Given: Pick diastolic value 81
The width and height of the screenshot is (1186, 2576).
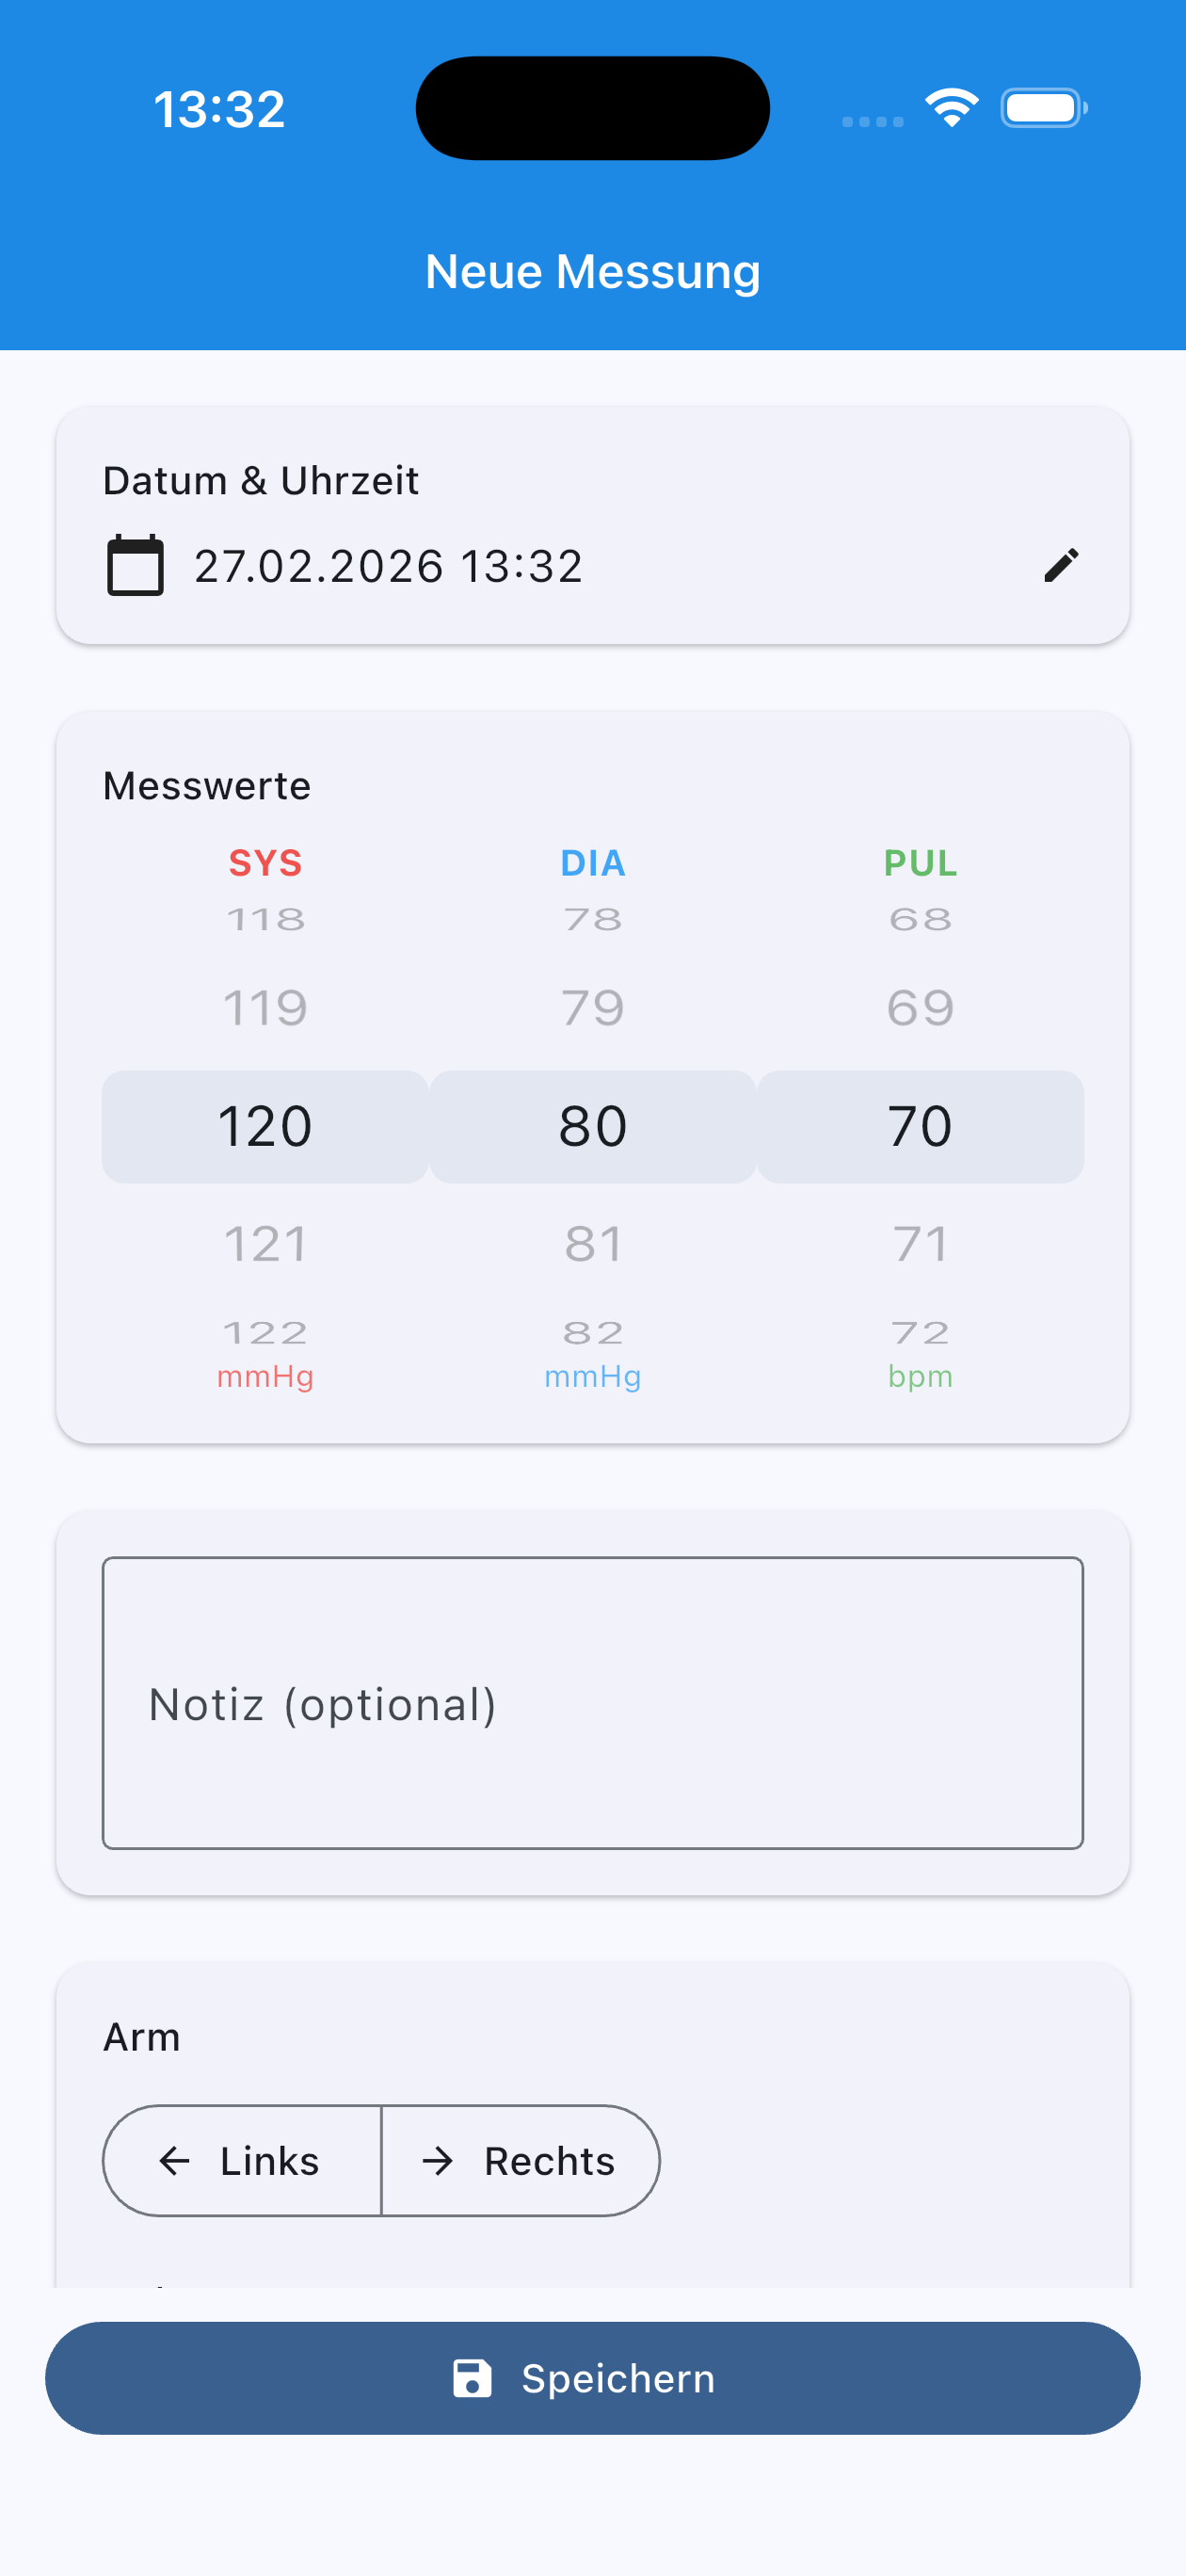Looking at the screenshot, I should pos(593,1244).
